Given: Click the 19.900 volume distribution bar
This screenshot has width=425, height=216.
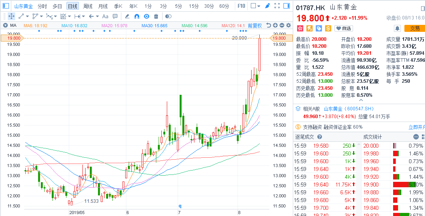Looking at the screenshot, I should 404,185.
